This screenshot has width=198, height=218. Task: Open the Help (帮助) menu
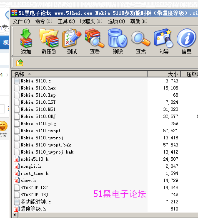coord(139,21)
